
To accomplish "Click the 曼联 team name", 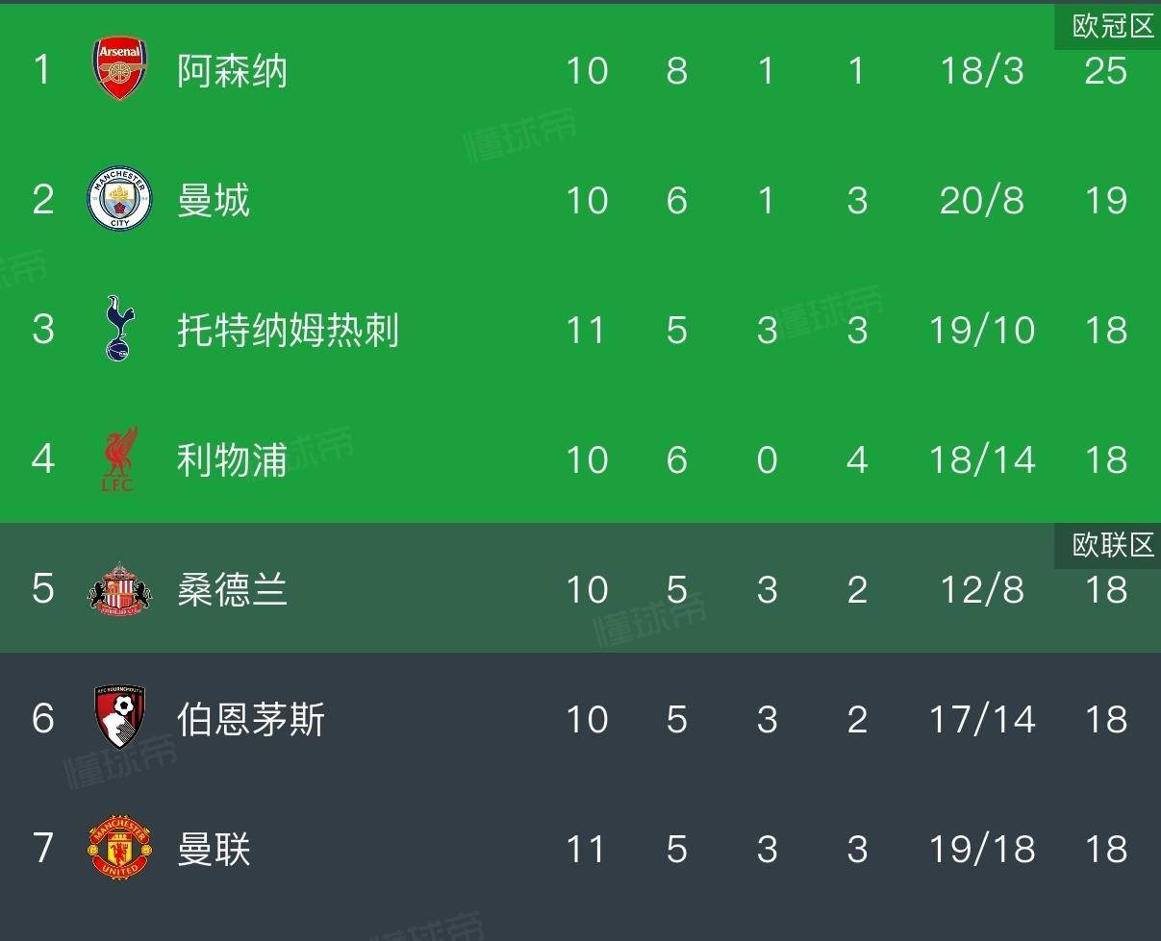I will click(214, 850).
